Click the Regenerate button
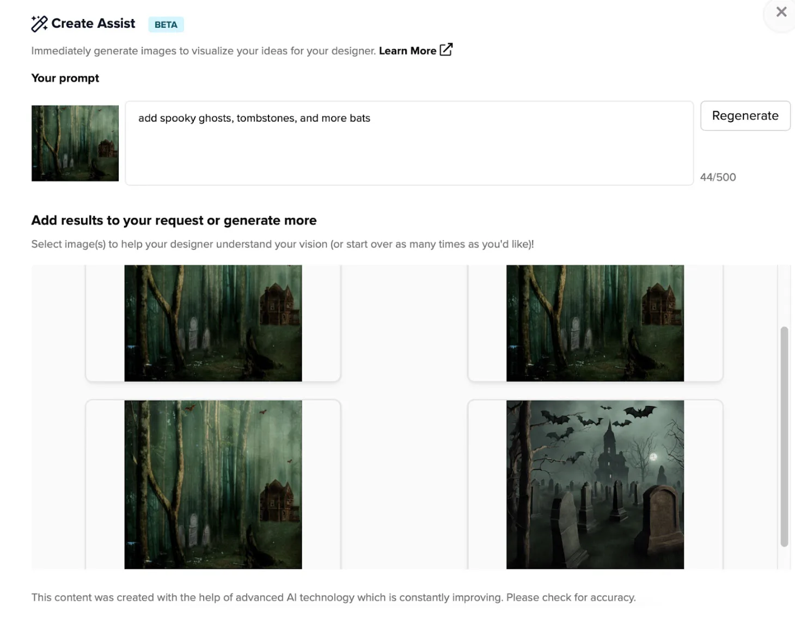Viewport: 795px width, 630px height. point(745,116)
